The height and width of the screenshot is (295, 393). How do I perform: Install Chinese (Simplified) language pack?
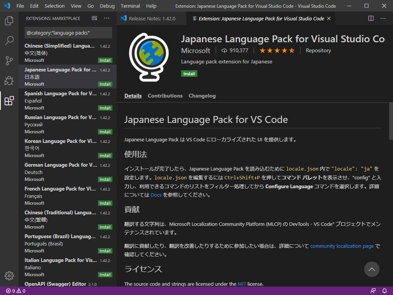tap(105, 60)
